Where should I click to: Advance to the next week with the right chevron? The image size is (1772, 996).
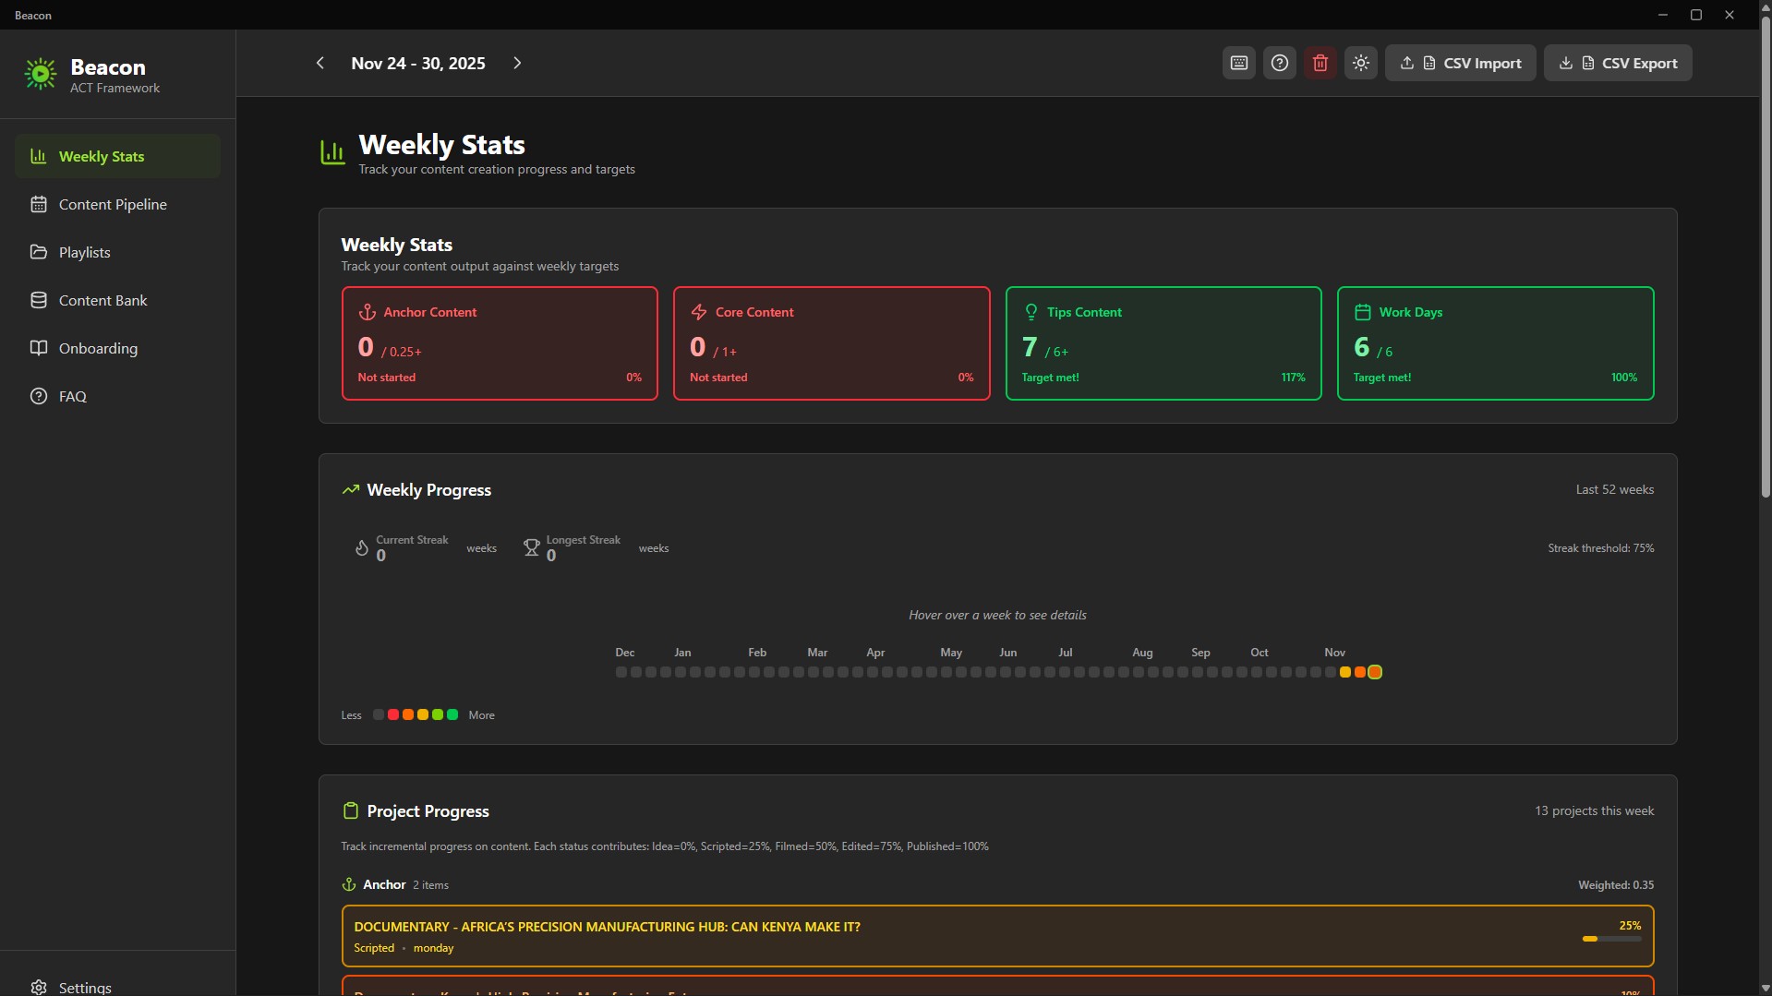517,63
